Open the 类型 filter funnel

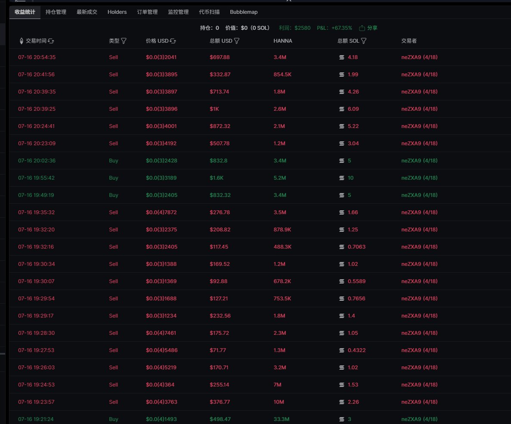click(x=124, y=41)
